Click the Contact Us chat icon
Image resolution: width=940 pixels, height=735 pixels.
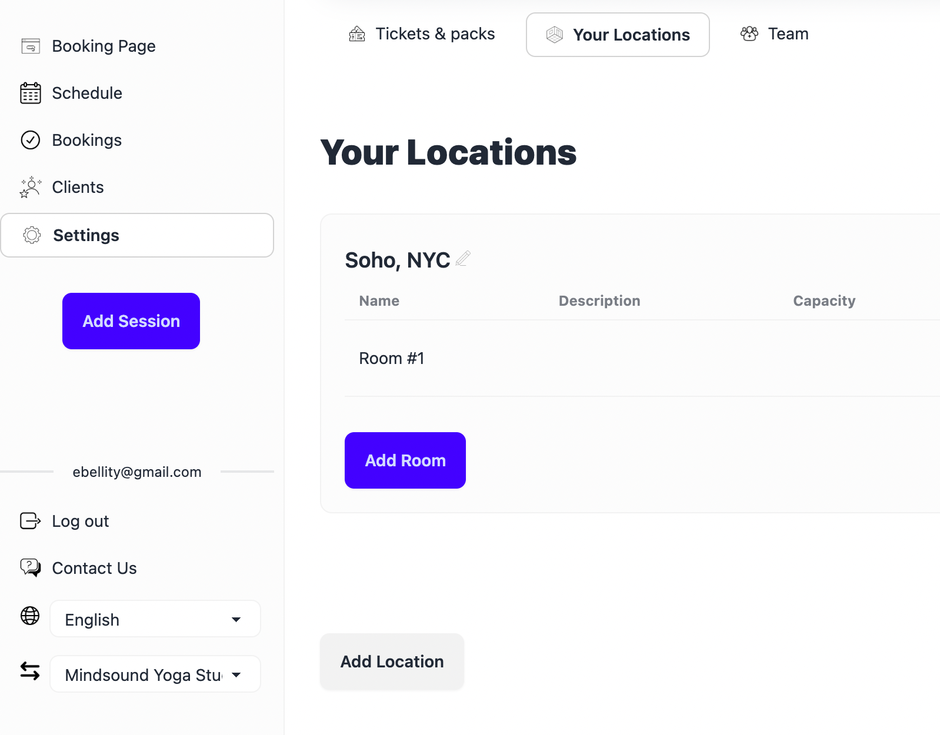(31, 567)
